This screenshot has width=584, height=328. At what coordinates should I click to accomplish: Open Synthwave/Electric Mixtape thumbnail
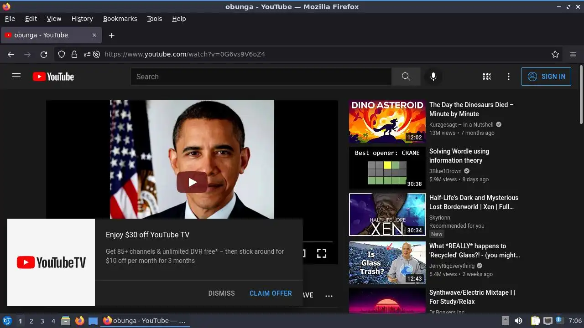click(x=387, y=301)
